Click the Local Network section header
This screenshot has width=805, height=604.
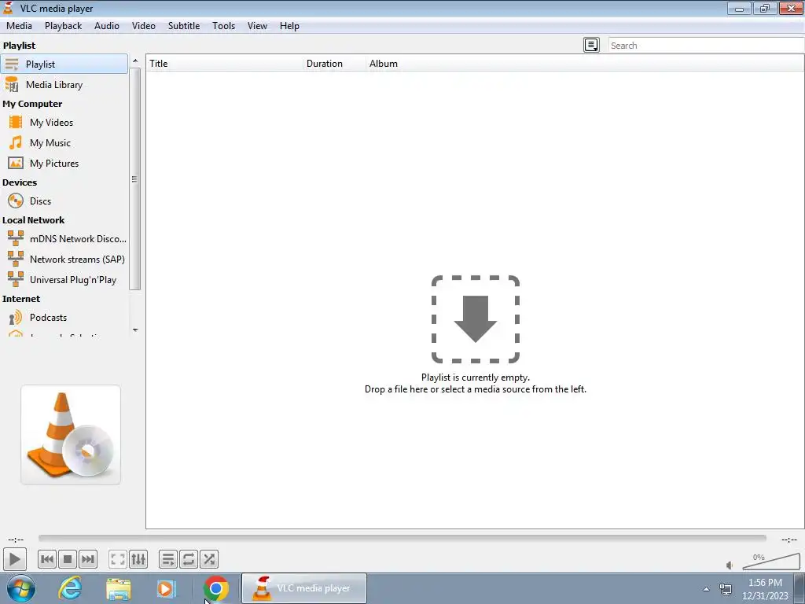click(x=33, y=220)
